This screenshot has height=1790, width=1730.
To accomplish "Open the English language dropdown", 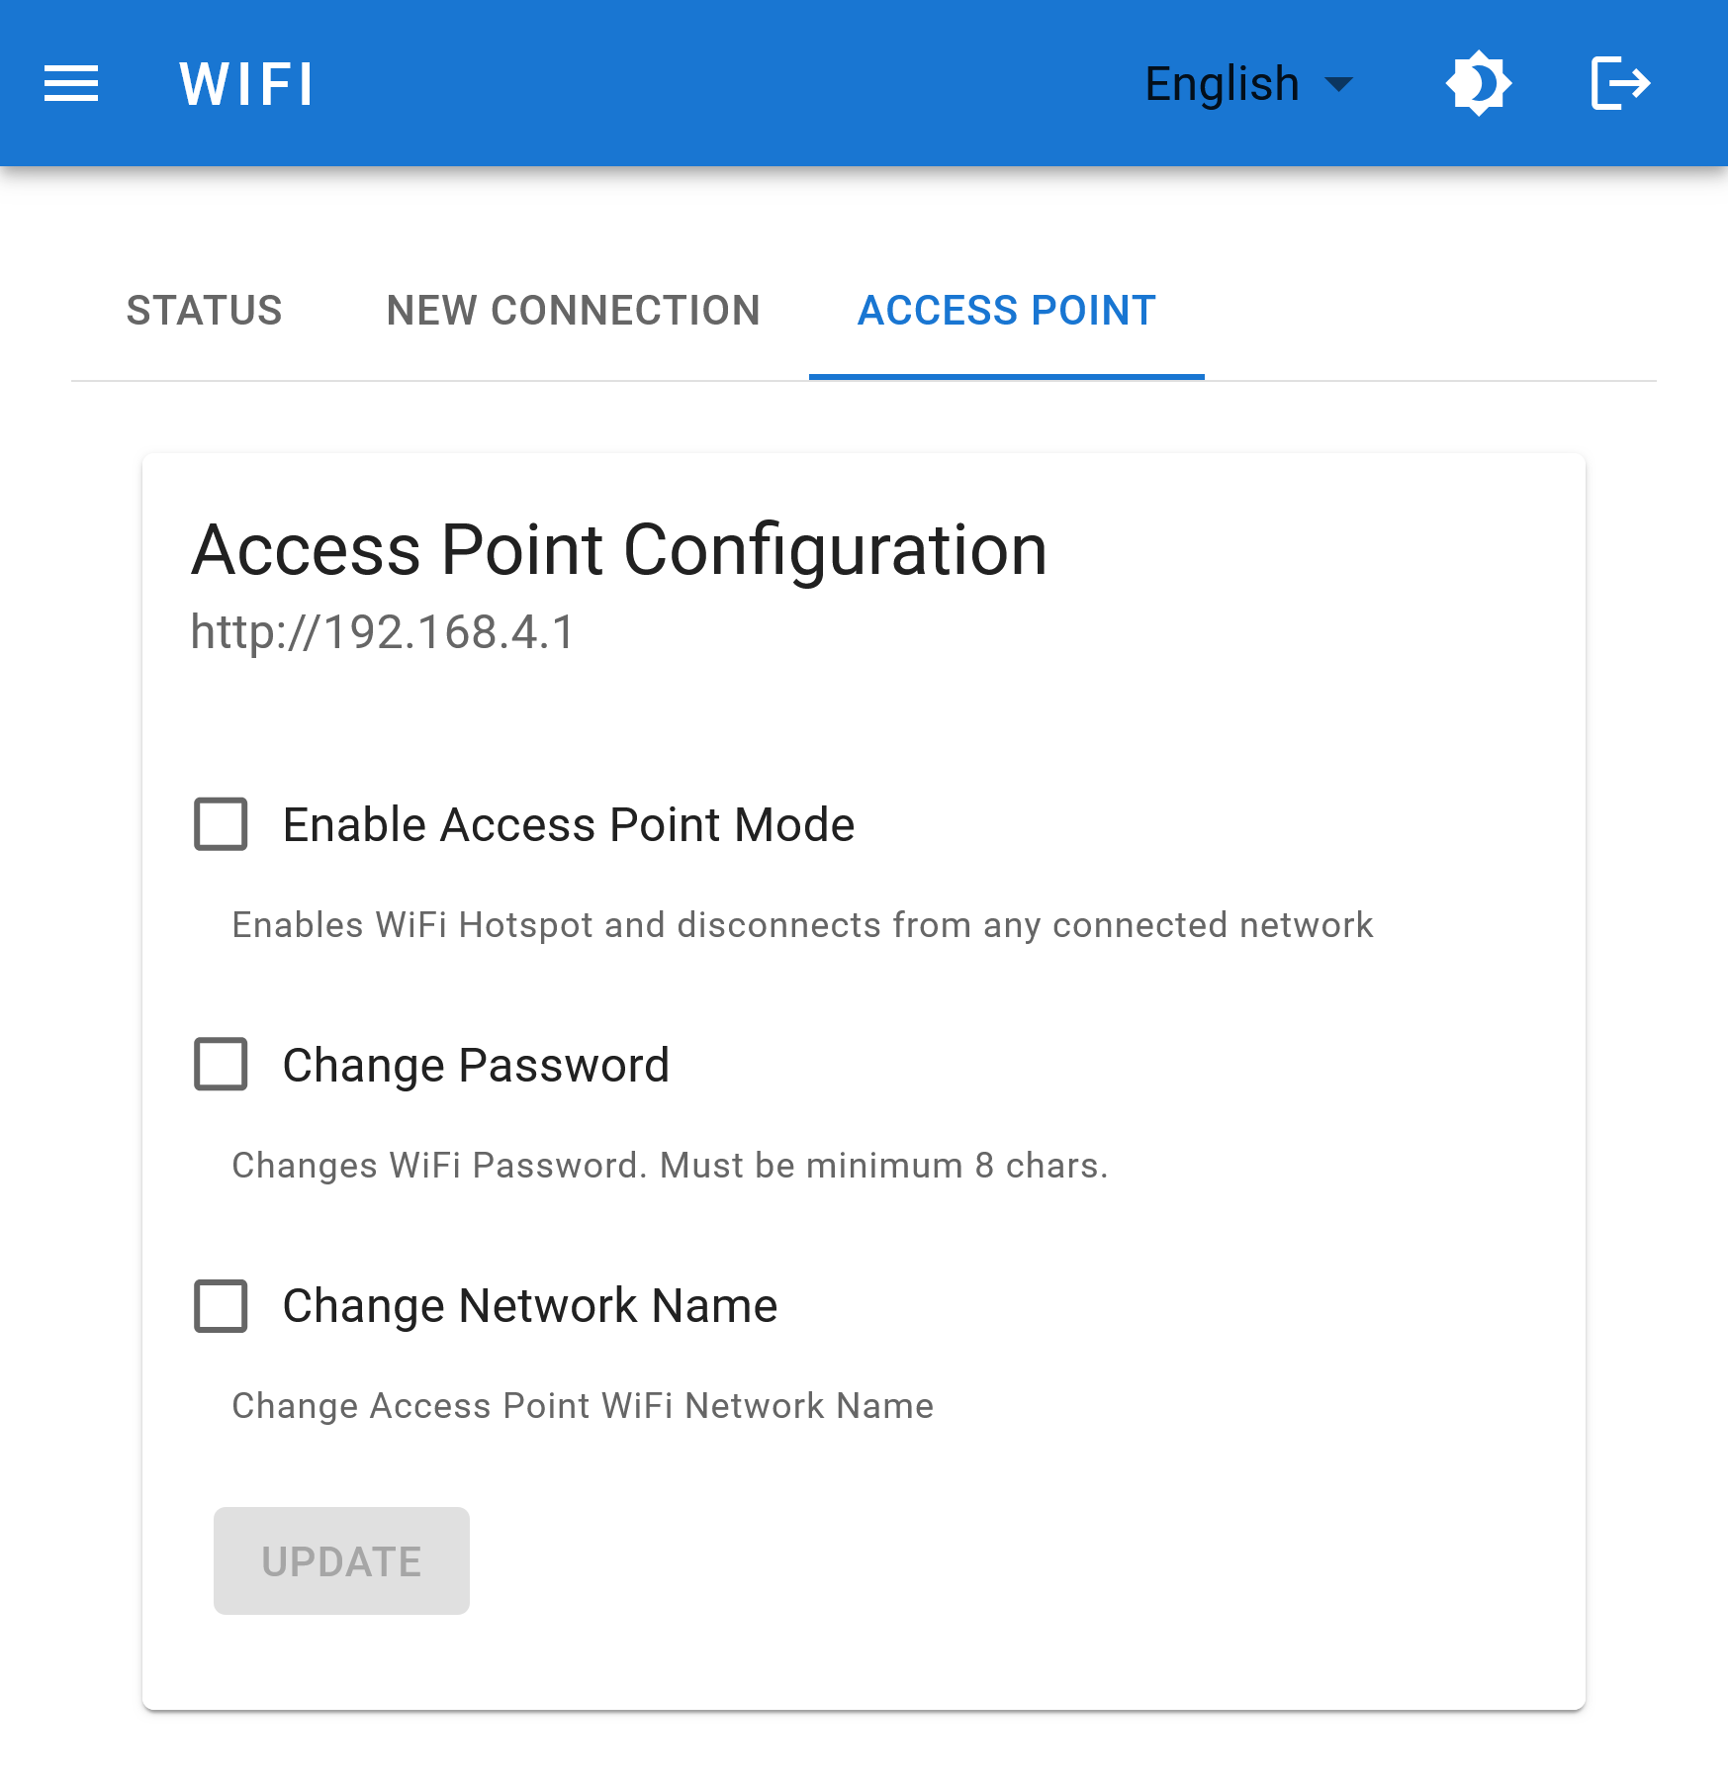I will (1223, 83).
